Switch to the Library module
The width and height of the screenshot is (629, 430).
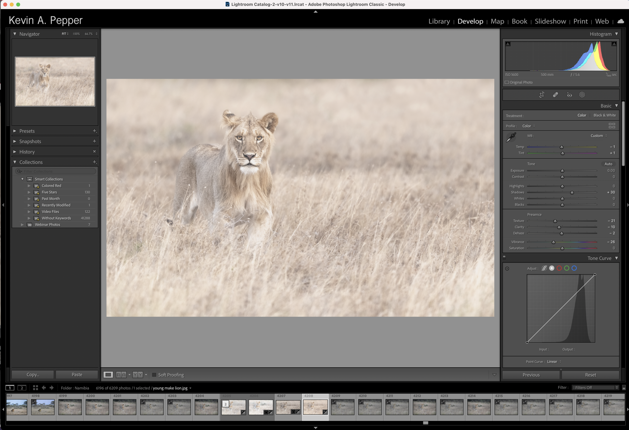(439, 21)
